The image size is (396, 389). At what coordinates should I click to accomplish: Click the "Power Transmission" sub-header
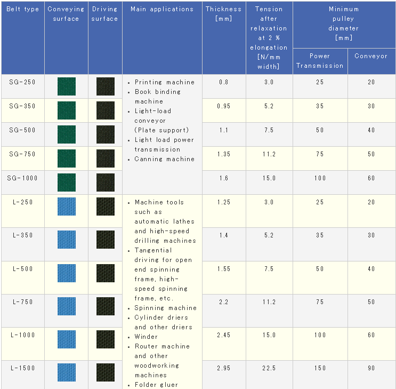(x=320, y=61)
